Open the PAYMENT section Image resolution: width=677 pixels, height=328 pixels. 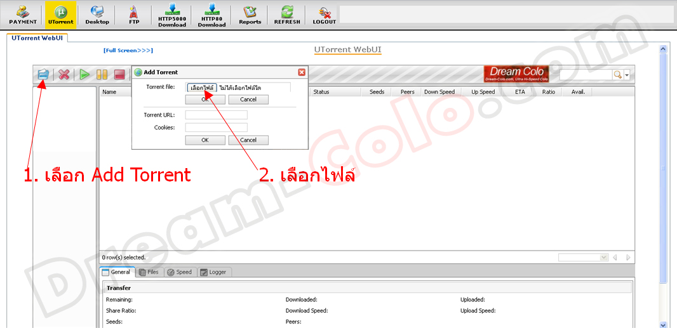(22, 15)
